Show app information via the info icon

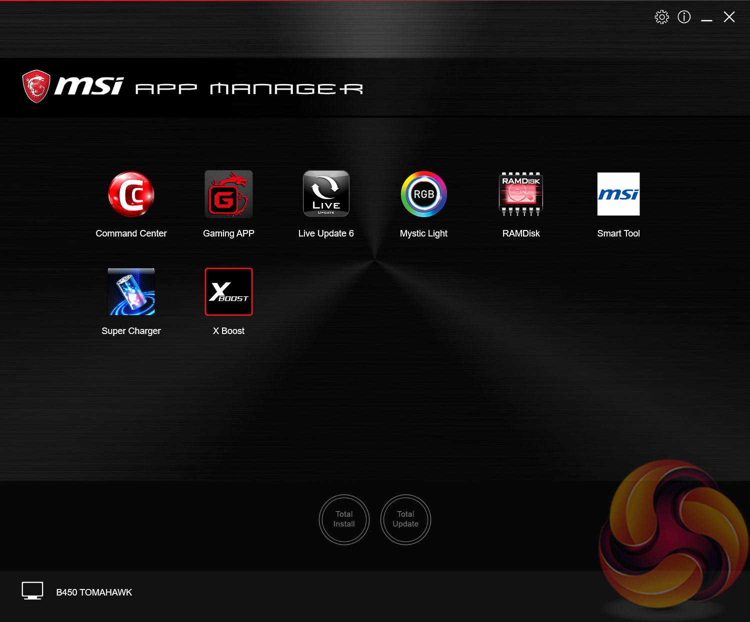click(684, 17)
